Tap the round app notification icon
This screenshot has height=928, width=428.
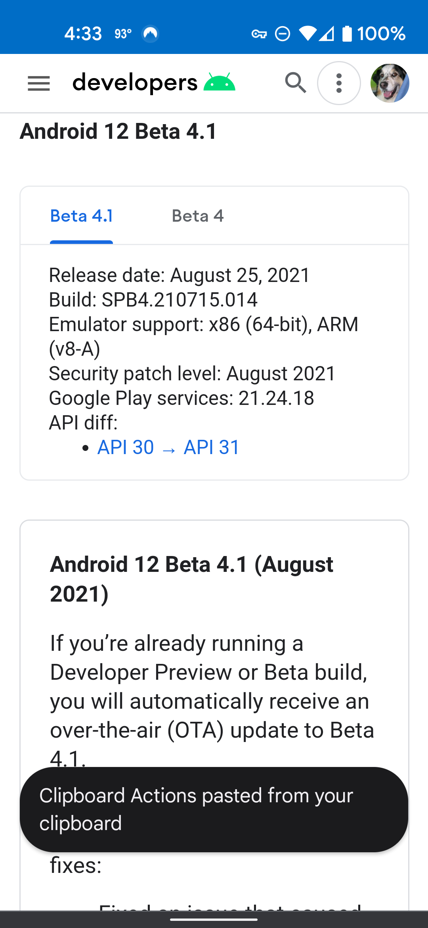pyautogui.click(x=150, y=34)
